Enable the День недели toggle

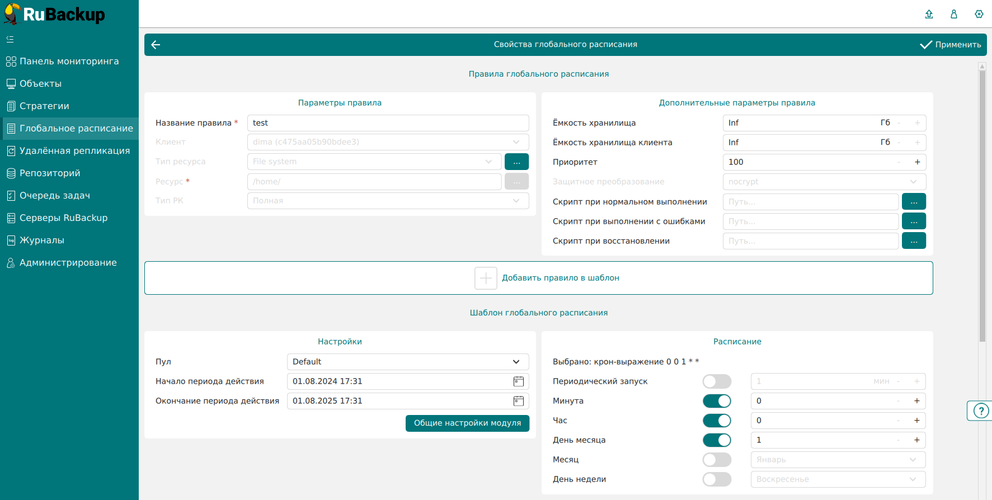pyautogui.click(x=717, y=479)
